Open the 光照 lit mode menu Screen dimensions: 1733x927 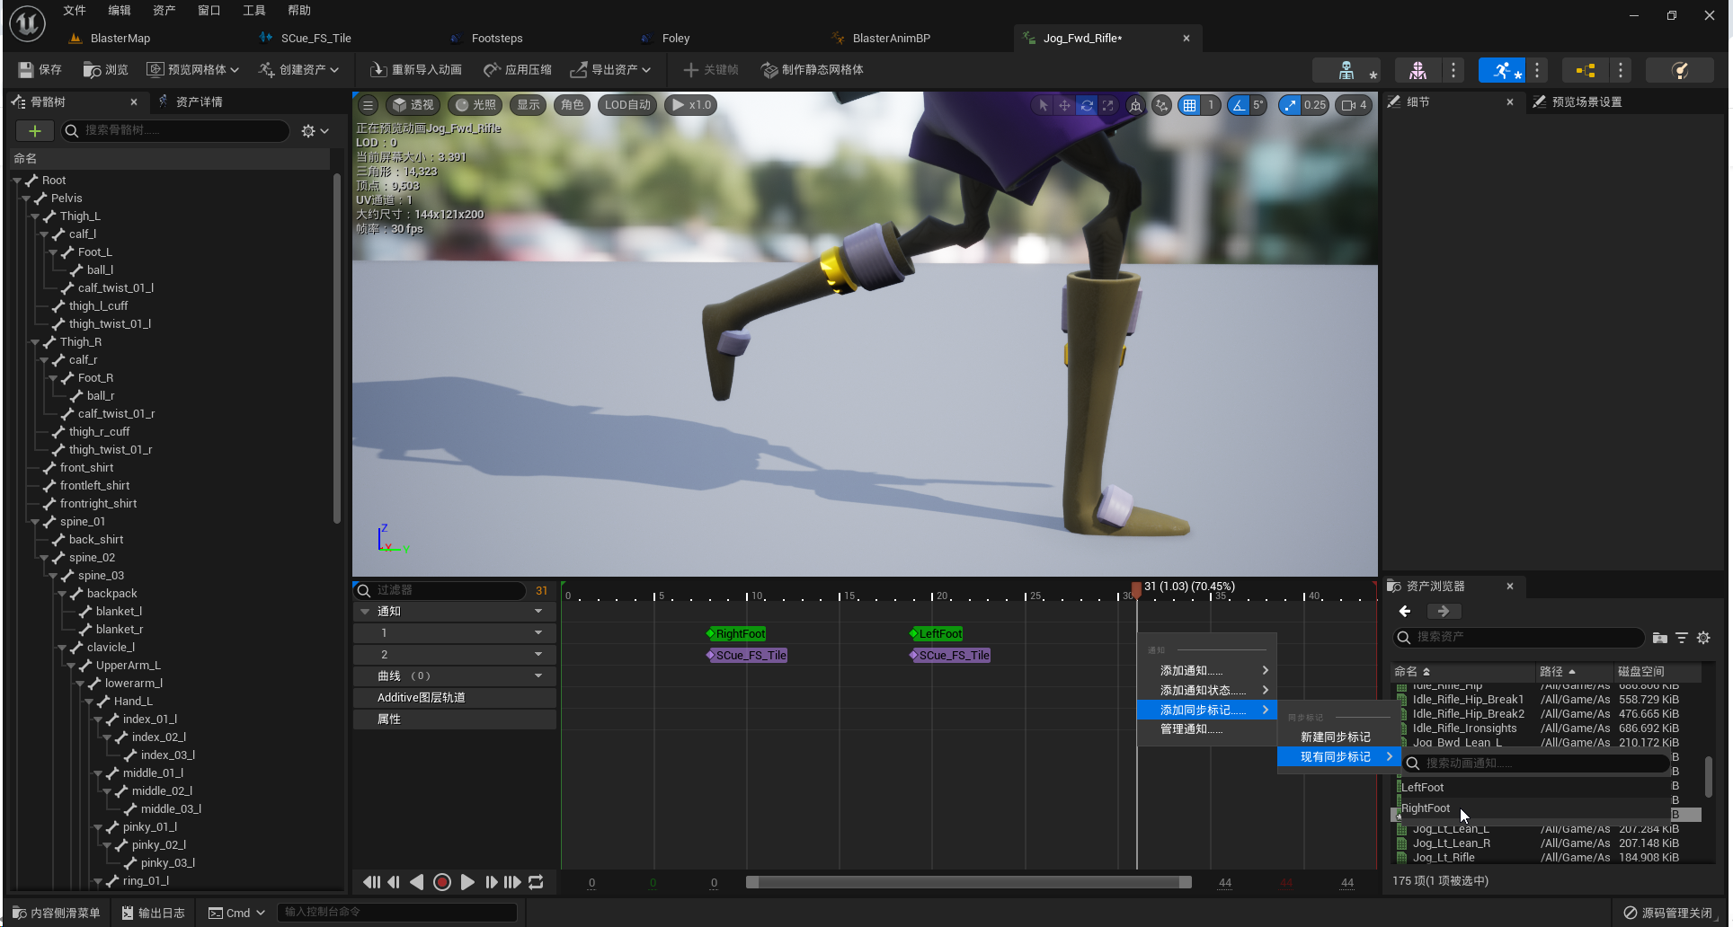pos(475,105)
